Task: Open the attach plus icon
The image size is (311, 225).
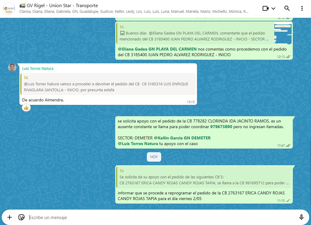Action: [10, 217]
